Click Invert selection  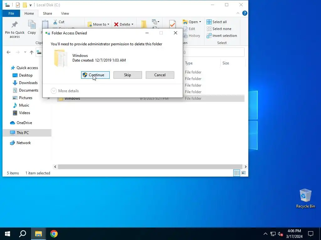222,36
